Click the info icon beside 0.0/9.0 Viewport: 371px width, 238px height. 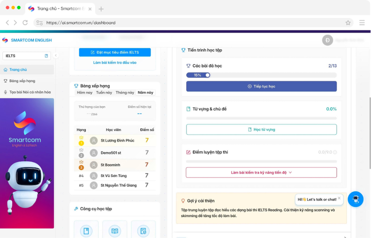coord(335,152)
